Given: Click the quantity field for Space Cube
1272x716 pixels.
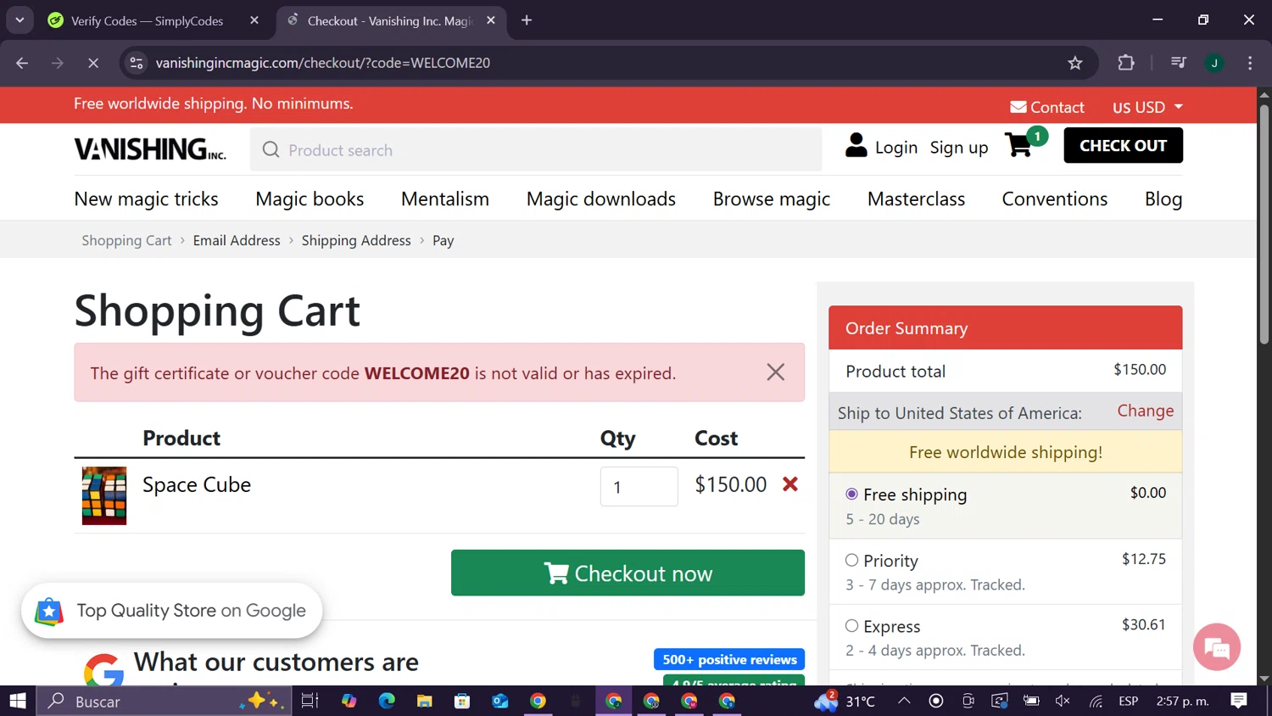Looking at the screenshot, I should pos(639,486).
